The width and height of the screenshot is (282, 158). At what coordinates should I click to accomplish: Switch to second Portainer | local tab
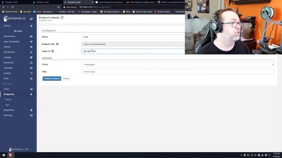pyautogui.click(x=42, y=2)
